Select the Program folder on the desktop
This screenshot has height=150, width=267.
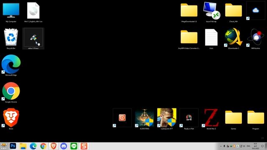coord(256,117)
